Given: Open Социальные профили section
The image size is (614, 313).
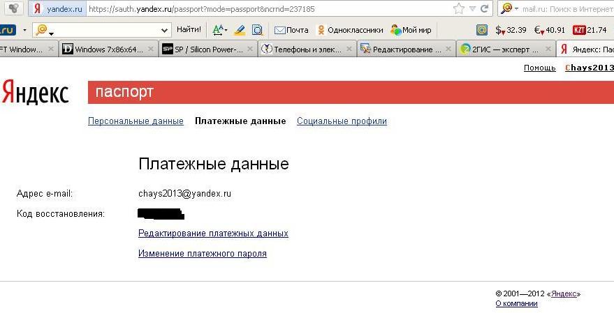Looking at the screenshot, I should coord(342,121).
